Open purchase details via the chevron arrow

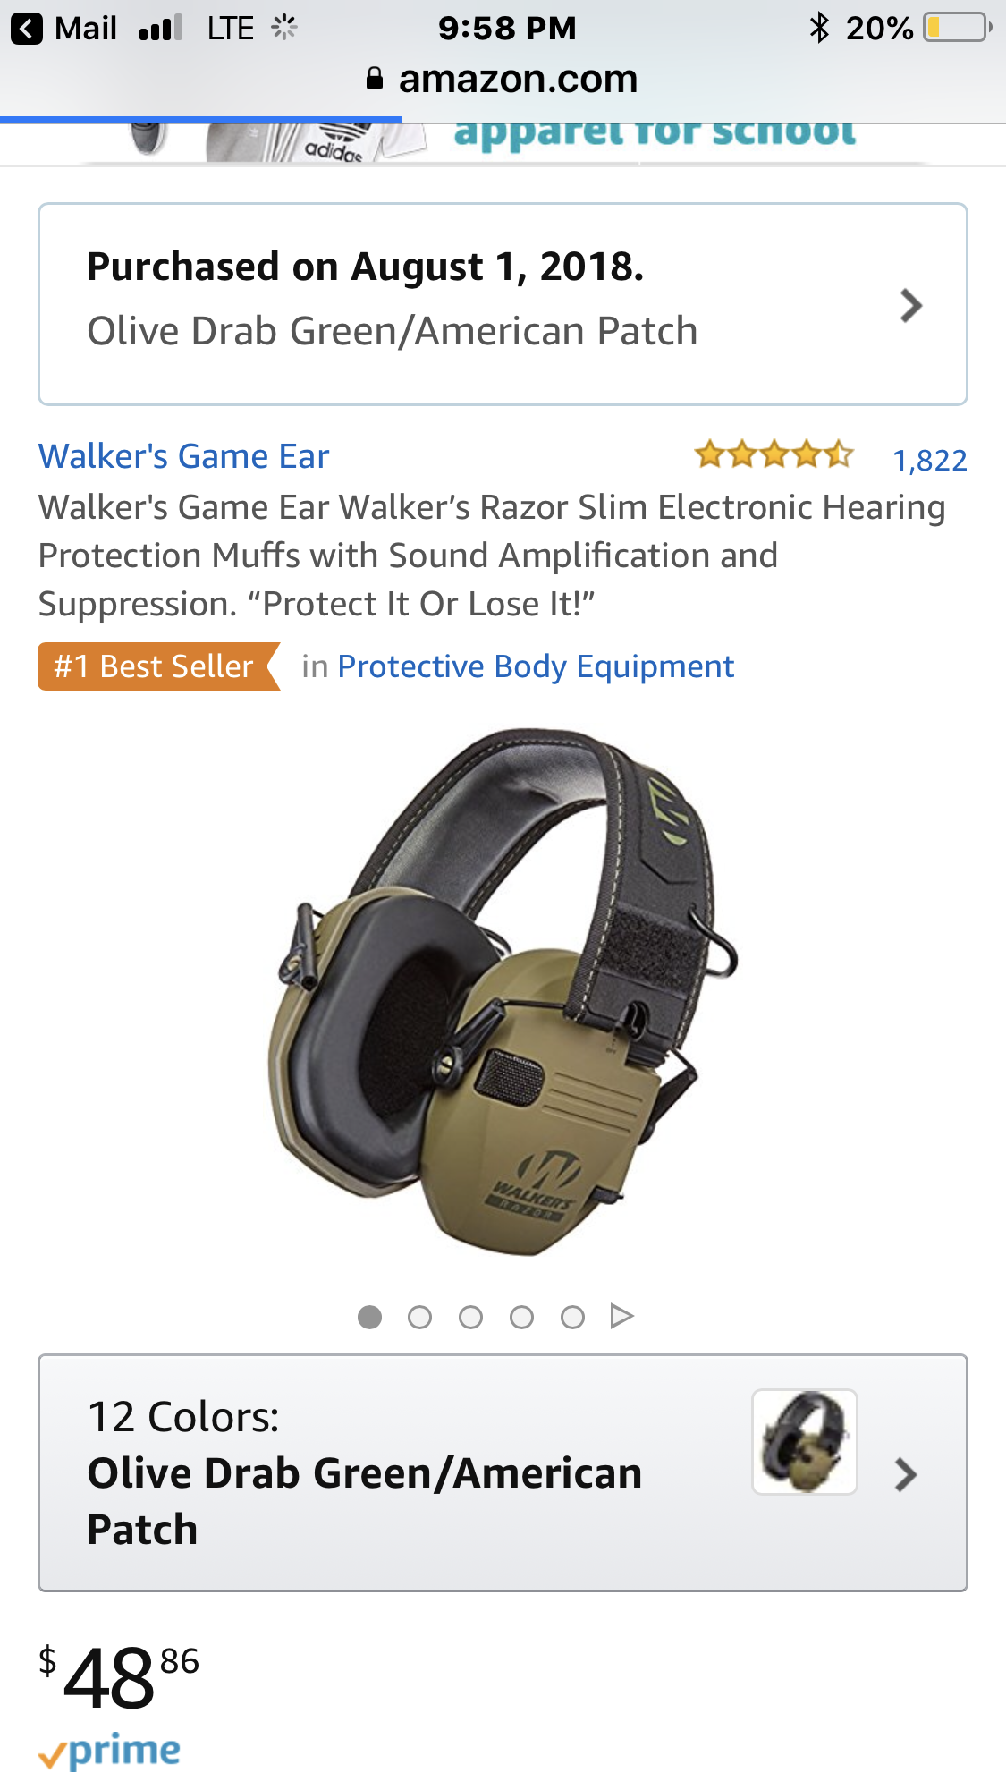pyautogui.click(x=910, y=305)
